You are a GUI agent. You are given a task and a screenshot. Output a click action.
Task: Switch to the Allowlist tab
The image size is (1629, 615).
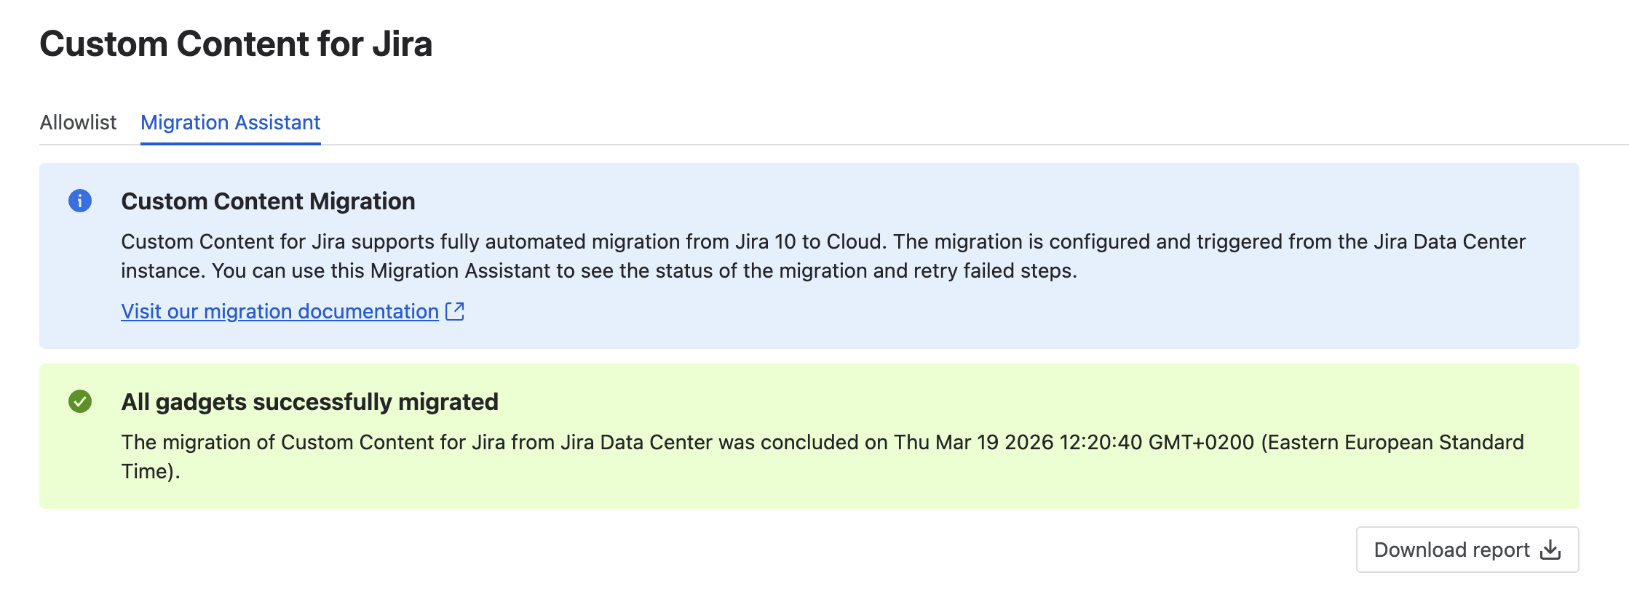(79, 123)
